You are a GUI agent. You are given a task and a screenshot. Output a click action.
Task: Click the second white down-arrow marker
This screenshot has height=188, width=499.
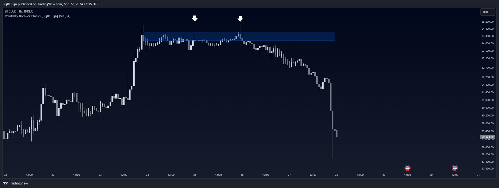click(x=240, y=19)
